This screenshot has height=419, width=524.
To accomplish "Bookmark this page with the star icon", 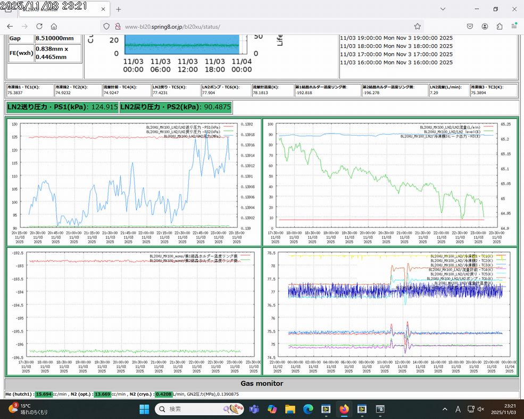I will click(418, 26).
